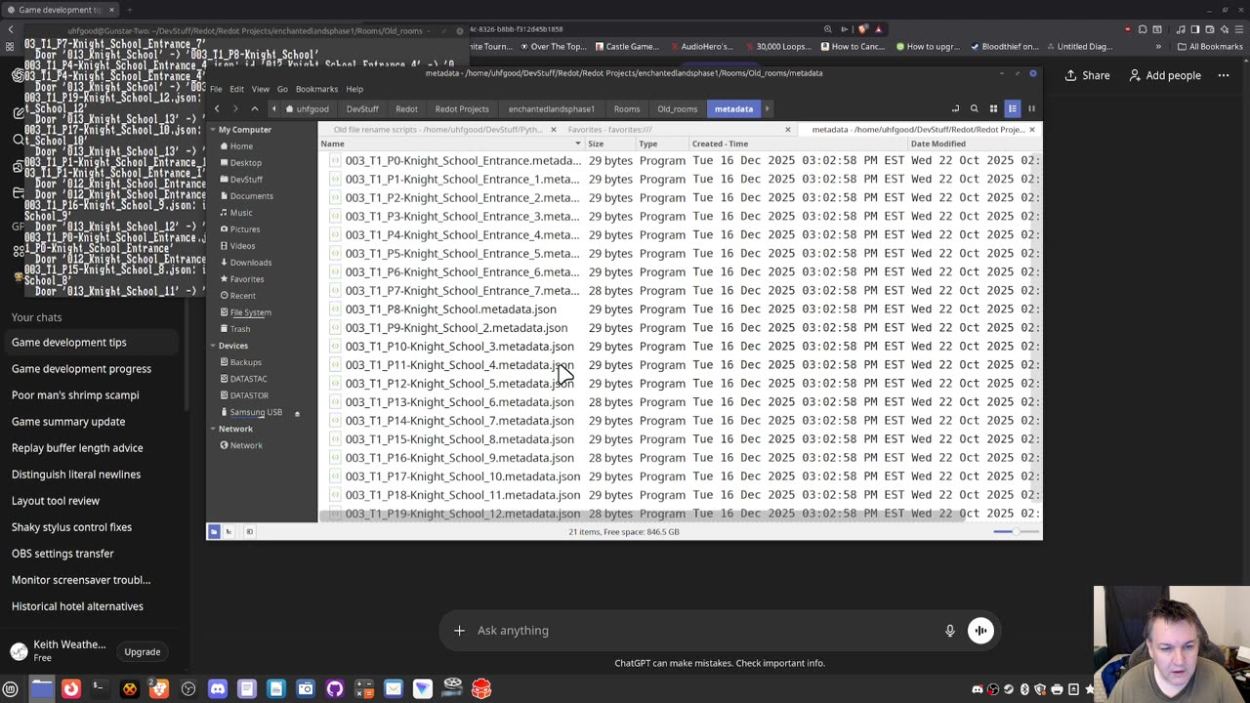This screenshot has width=1250, height=703.
Task: Navigate to the DevStuff path segment
Action: pos(362,109)
